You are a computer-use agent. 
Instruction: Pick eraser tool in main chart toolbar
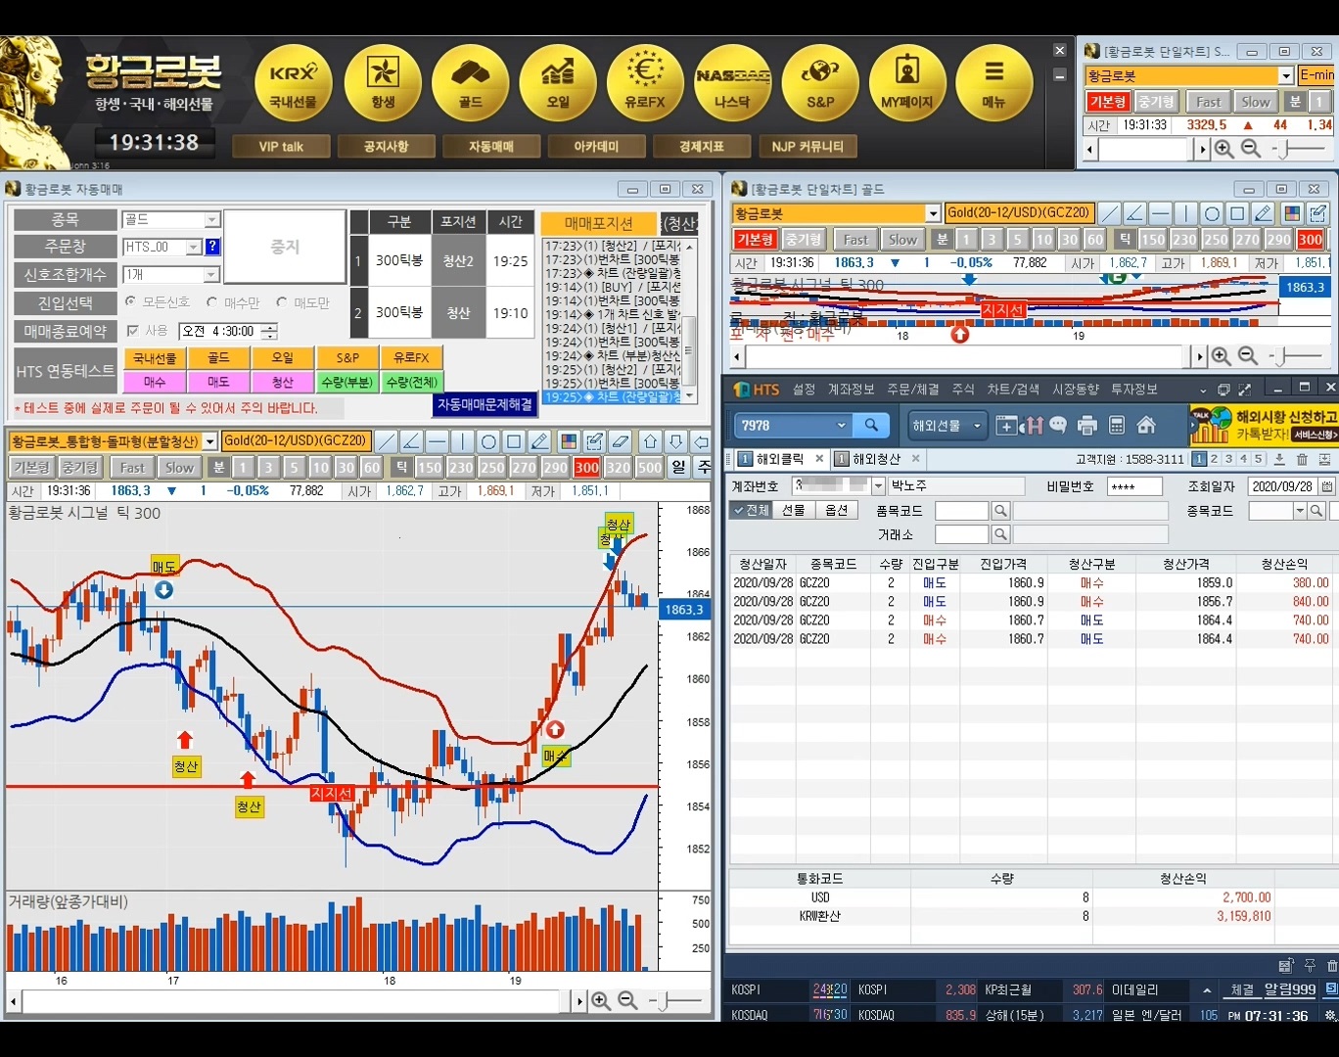(x=620, y=441)
